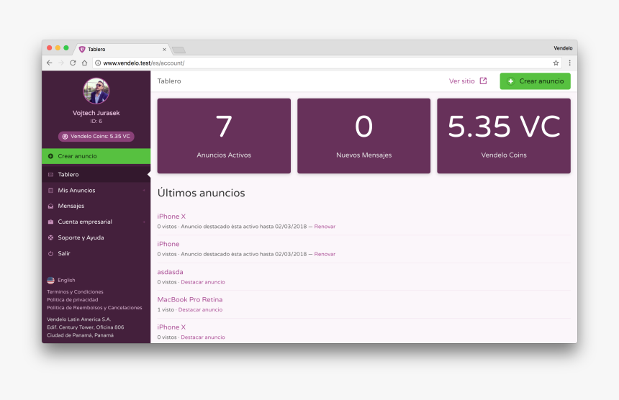The width and height of the screenshot is (619, 400).
Task: Click Renovar on the iPhone listing
Action: pos(325,254)
